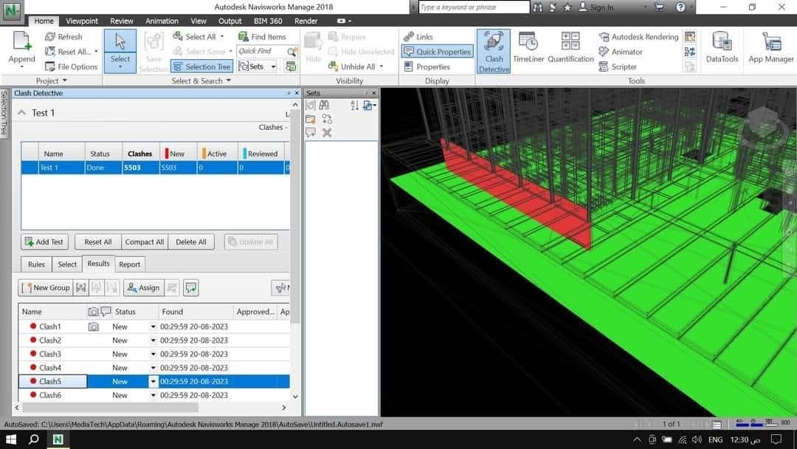Open File Options
Image resolution: width=797 pixels, height=449 pixels.
pos(71,66)
